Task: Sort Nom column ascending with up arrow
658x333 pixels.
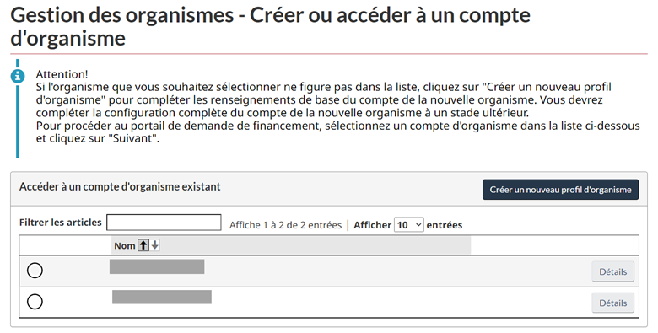Action: (143, 245)
